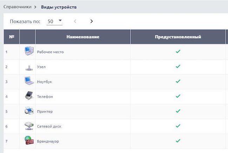The height and width of the screenshot is (153, 228).
Task: Click the Узел node icon
Action: [x=28, y=67]
